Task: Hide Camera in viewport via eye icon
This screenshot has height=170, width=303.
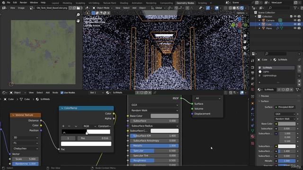Action: coord(295,20)
